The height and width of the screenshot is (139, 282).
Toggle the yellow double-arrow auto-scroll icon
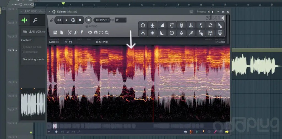[x=227, y=132]
